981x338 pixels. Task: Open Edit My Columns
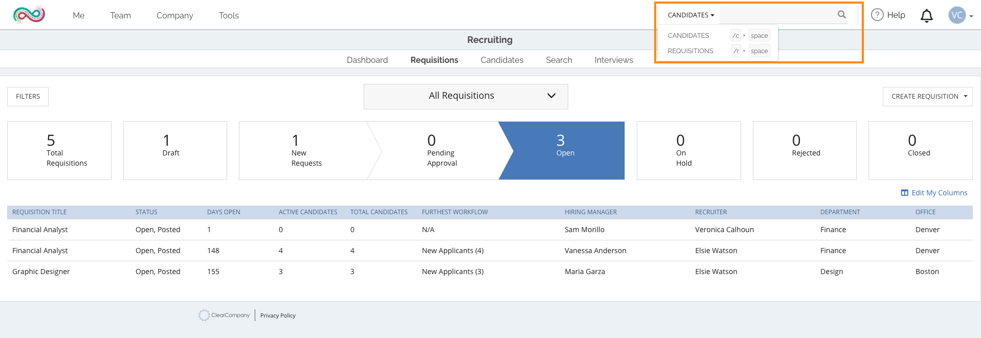[939, 193]
